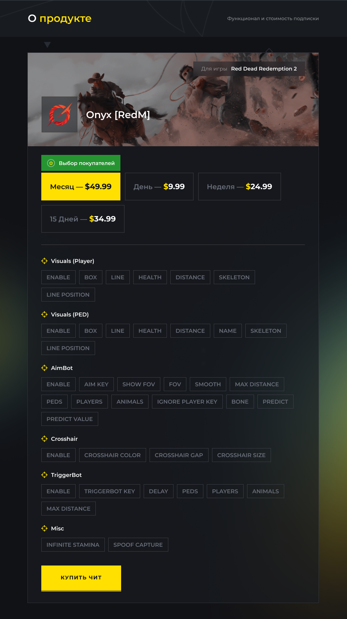Image resolution: width=347 pixels, height=619 pixels.
Task: Choose the Неделя — $24.99 plan
Action: pyautogui.click(x=239, y=187)
